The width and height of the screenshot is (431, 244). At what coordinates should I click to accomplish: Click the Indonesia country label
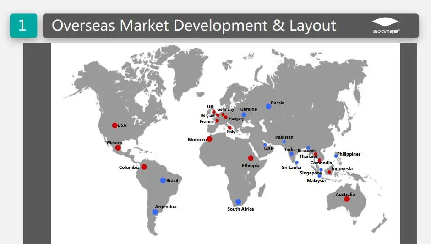point(342,169)
